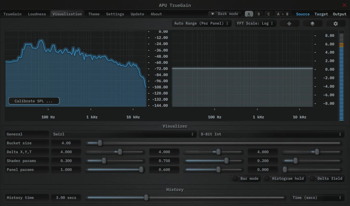Open the FFT Scale: Log dropdown
Image resolution: width=350 pixels, height=206 pixels.
coord(255,23)
